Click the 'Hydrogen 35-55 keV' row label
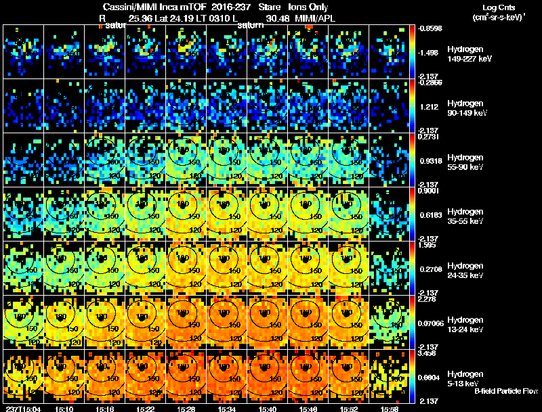 465,216
